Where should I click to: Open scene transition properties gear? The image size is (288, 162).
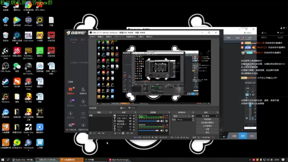(193, 116)
